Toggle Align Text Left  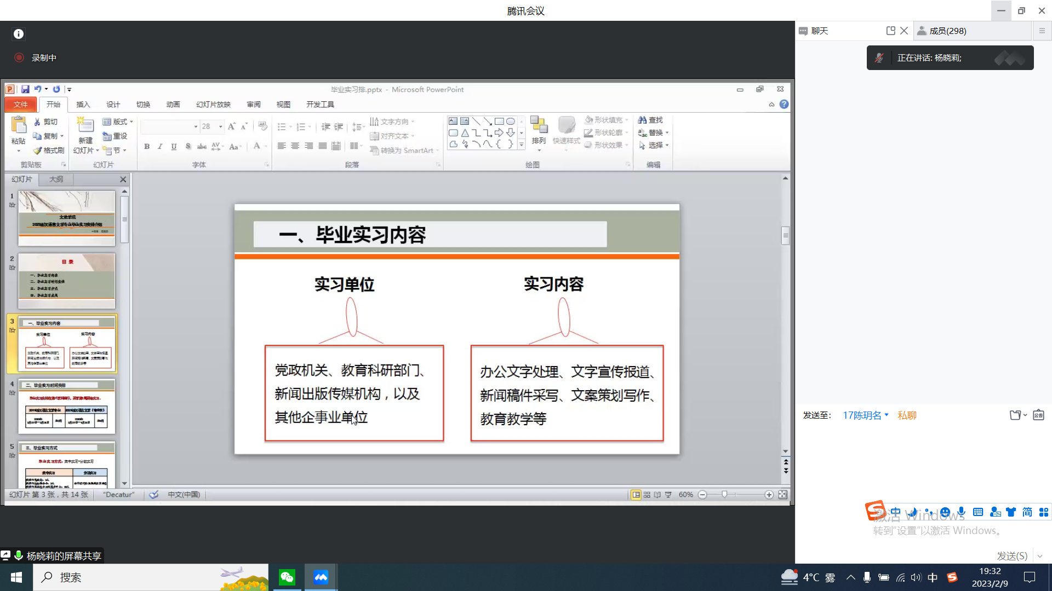coord(282,146)
